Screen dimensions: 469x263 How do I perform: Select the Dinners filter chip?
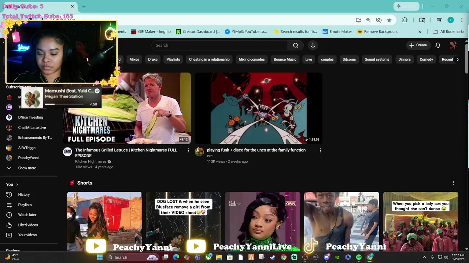click(405, 60)
